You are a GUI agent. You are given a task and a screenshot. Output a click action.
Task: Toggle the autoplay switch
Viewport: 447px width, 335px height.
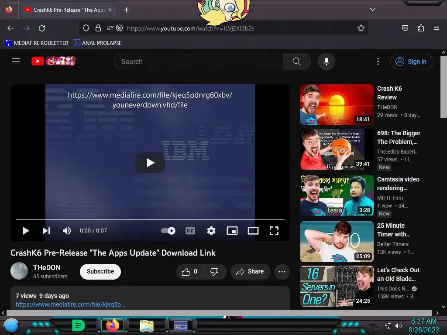(168, 231)
